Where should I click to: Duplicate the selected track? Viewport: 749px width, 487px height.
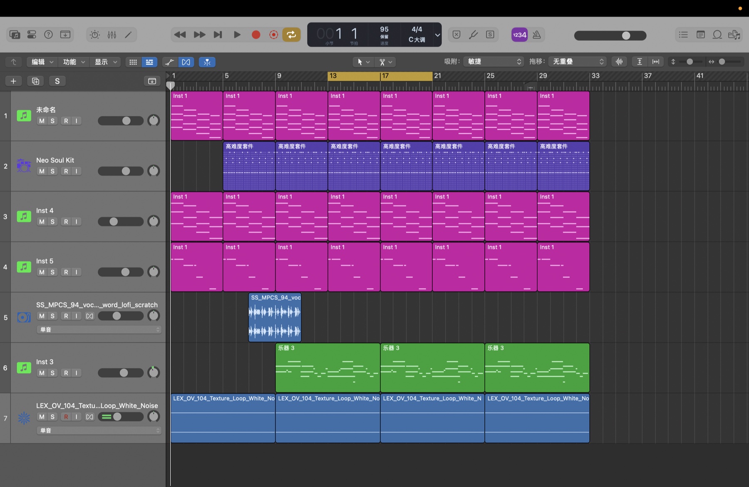click(35, 81)
